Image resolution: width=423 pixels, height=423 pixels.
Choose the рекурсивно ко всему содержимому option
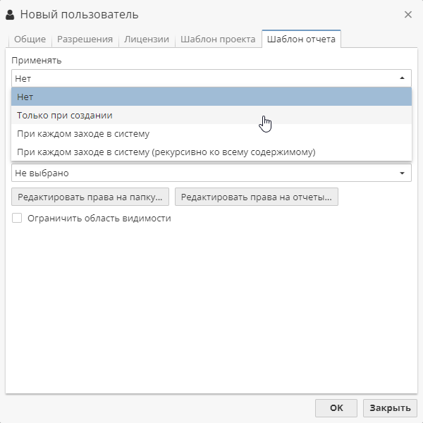tap(211, 152)
